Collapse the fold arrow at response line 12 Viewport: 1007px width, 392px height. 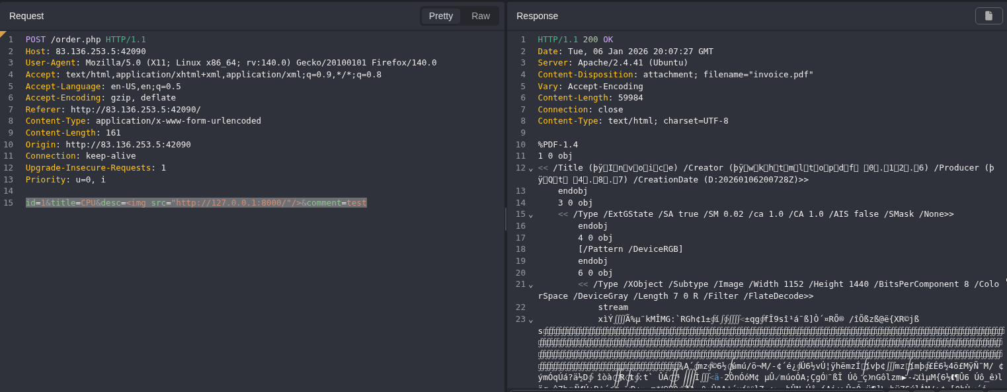click(x=530, y=169)
